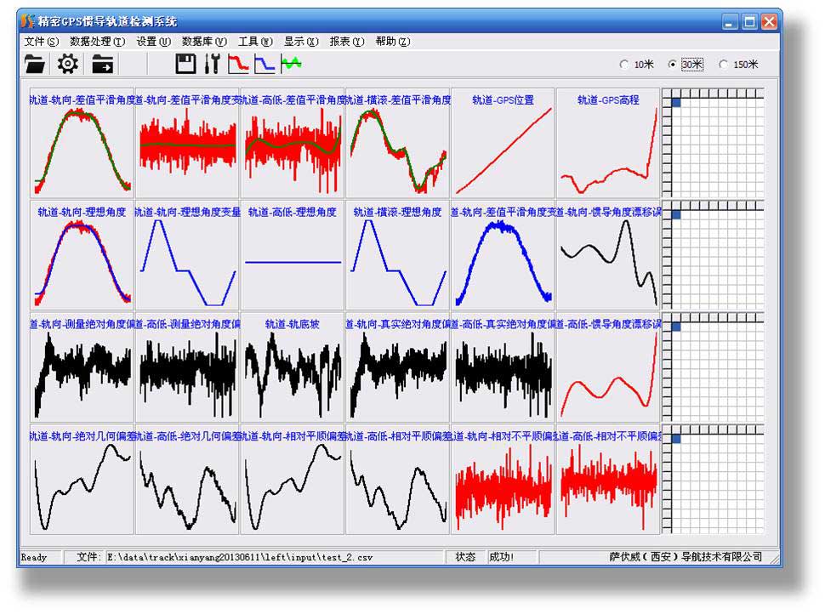Select the 高低-真实绝对角度偏 chart
This screenshot has height=614, width=825.
click(503, 367)
